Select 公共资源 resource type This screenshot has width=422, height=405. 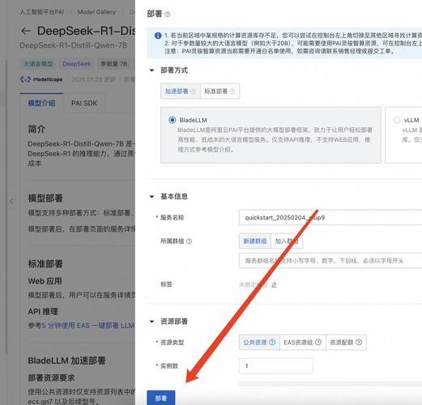tap(259, 343)
